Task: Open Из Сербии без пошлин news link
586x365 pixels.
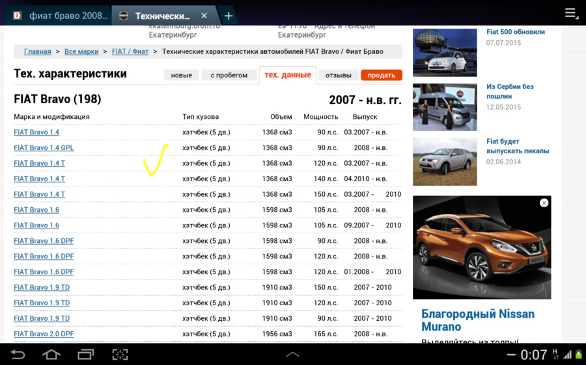Action: (x=510, y=92)
